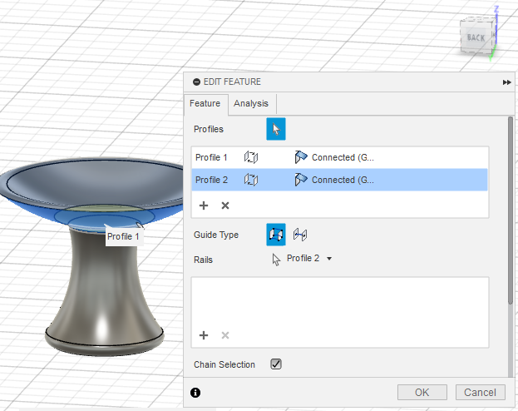Activate the Profiles selection arrow button

click(276, 129)
